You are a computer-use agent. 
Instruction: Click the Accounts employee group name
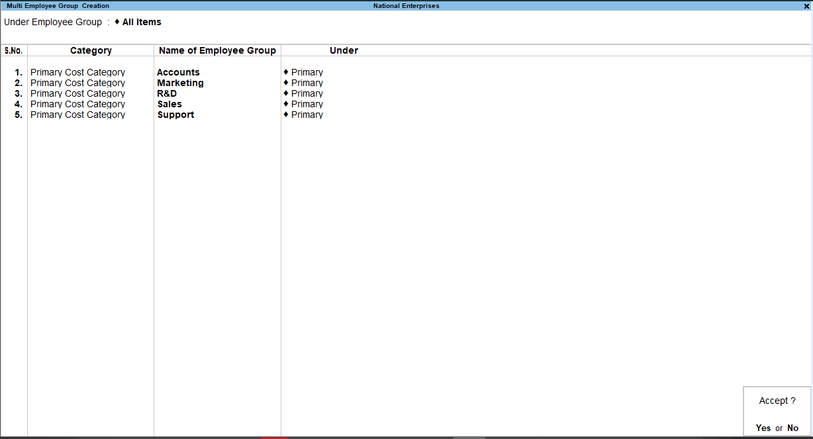[x=178, y=72]
